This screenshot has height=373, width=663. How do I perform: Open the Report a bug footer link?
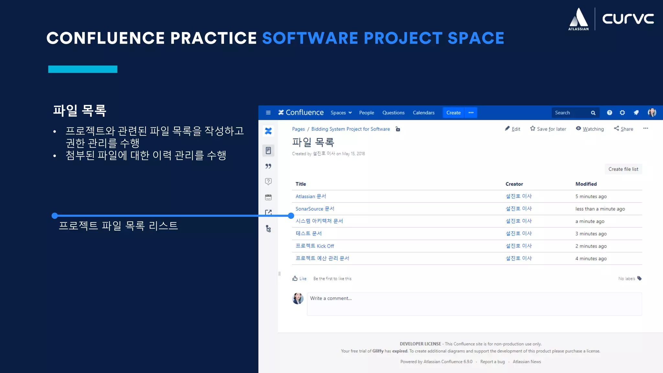492,362
